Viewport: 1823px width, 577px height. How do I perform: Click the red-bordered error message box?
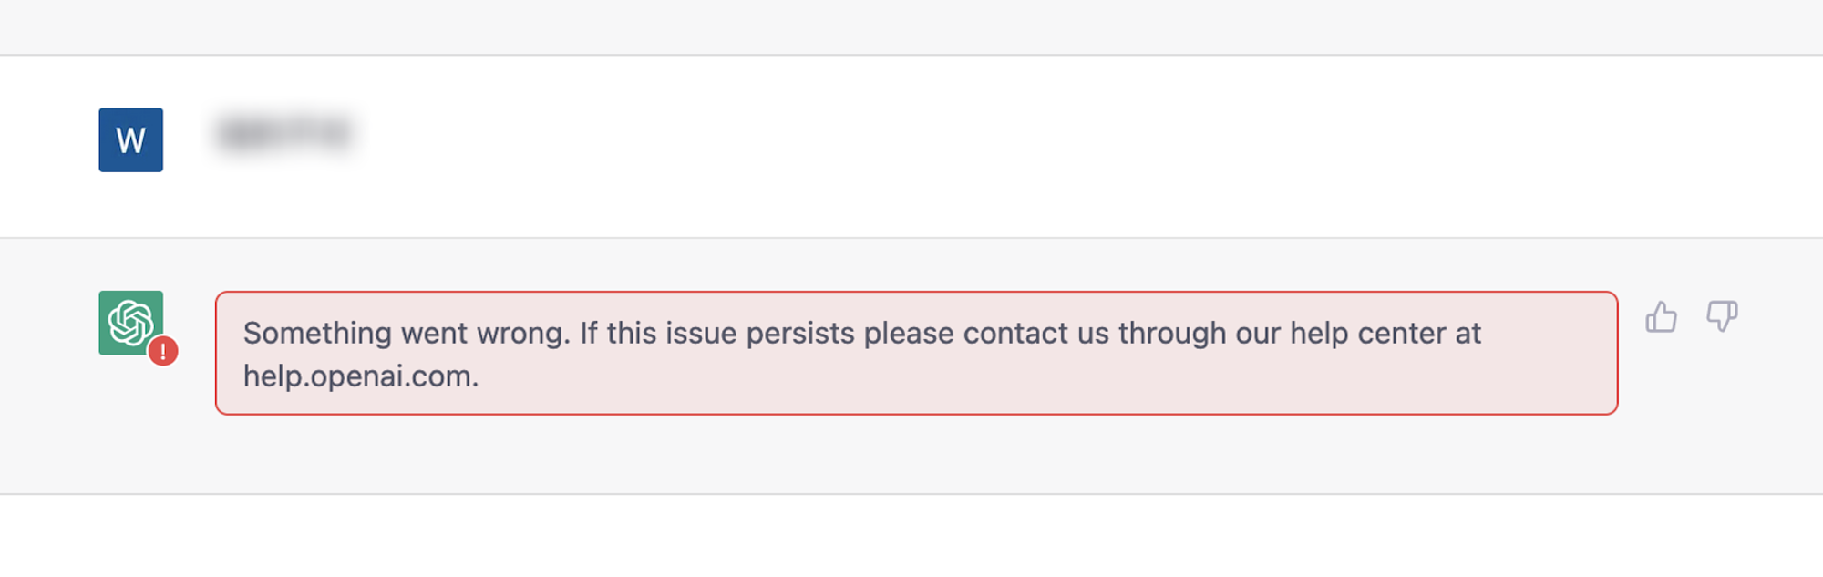coord(916,353)
